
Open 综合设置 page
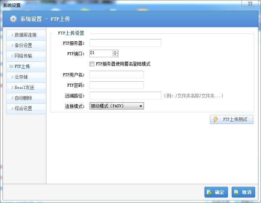point(26,108)
